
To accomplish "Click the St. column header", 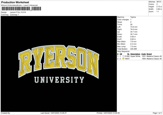I will (128, 54).
